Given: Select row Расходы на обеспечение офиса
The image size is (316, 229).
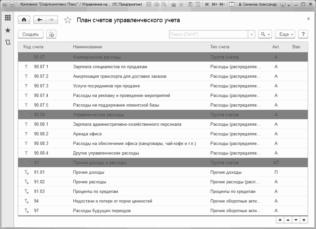Looking at the screenshot, I should coord(163,143).
